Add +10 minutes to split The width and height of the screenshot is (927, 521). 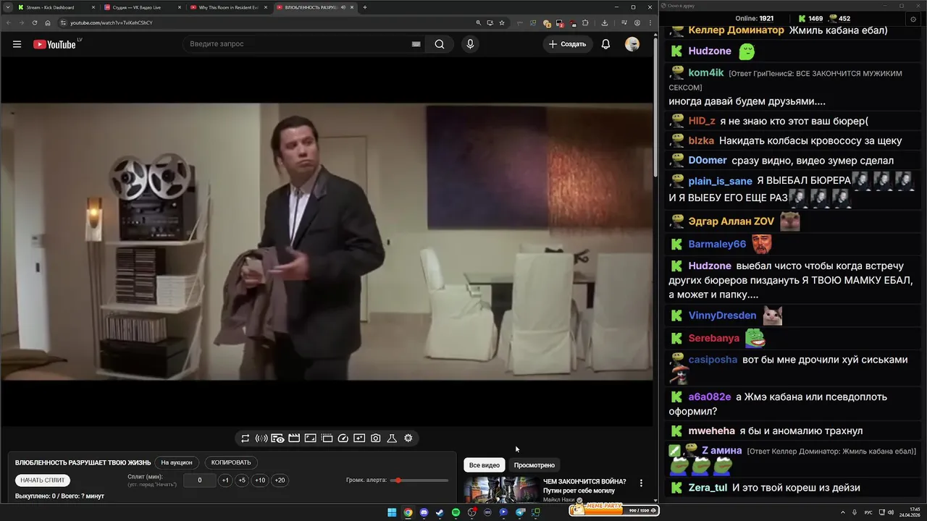(260, 480)
